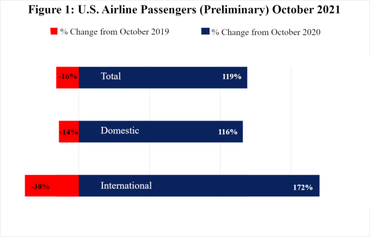Click the navy International bar segment
The image size is (370, 237).
(x=199, y=186)
